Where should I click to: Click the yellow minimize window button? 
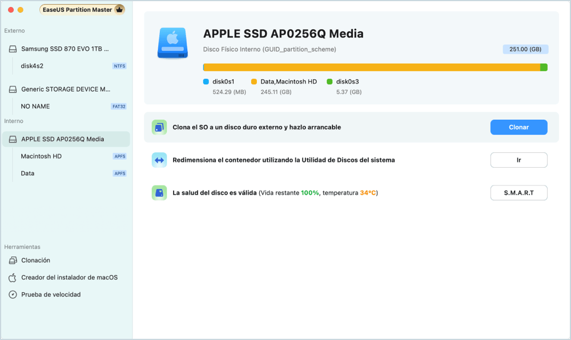click(x=21, y=10)
